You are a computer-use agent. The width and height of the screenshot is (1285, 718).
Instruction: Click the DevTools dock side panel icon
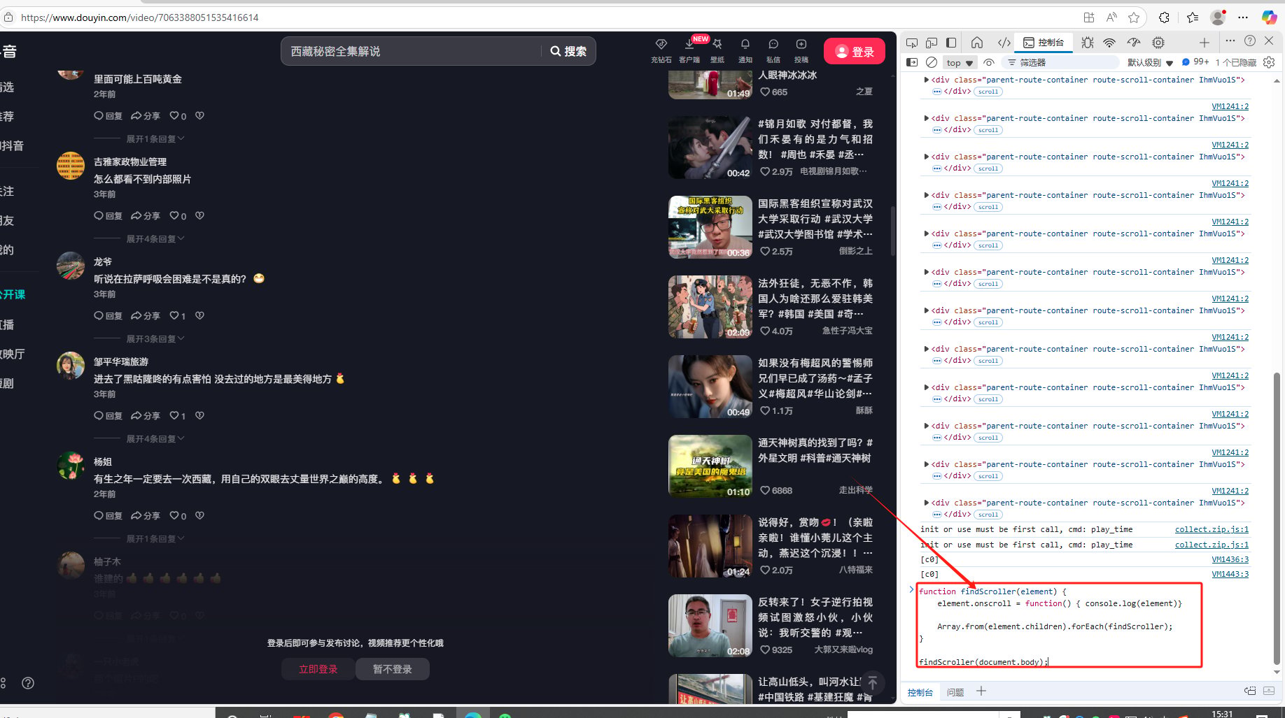(x=951, y=43)
